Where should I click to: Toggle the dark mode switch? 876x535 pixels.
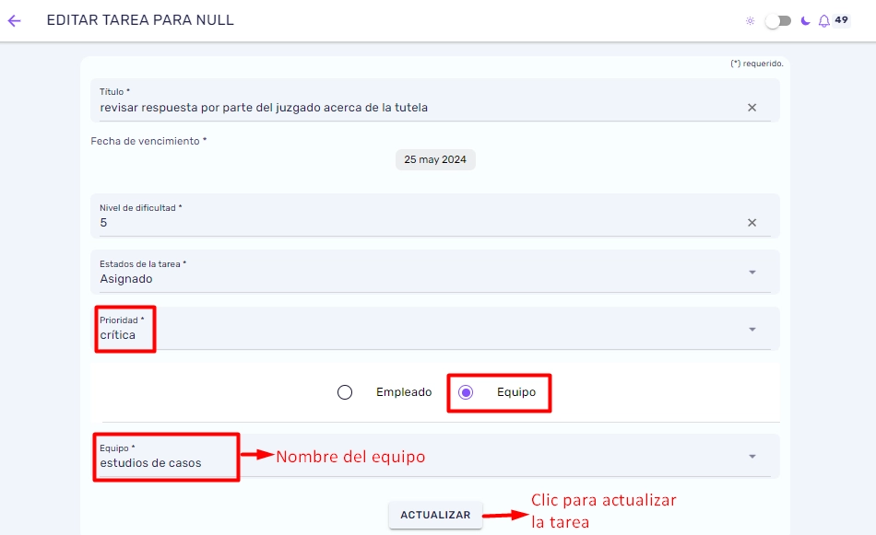778,21
